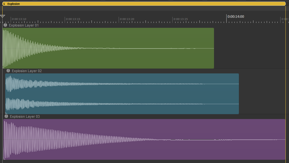Click the Explosion Layer 02 name label
Image resolution: width=289 pixels, height=163 pixels.
27,71
